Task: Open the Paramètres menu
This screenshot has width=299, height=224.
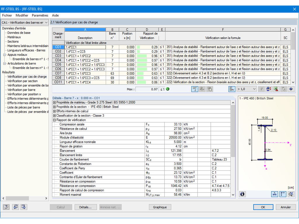Action: coord(40,15)
